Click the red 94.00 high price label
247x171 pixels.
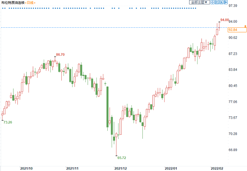point(224,20)
